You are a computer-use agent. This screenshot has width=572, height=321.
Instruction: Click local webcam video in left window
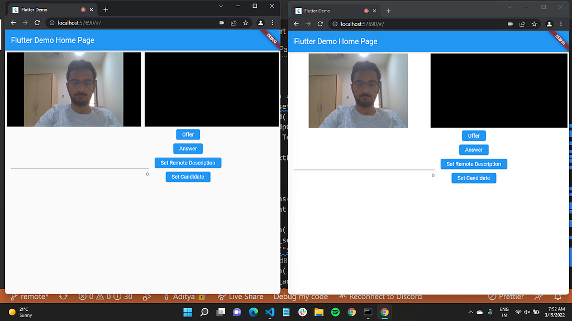point(74,90)
